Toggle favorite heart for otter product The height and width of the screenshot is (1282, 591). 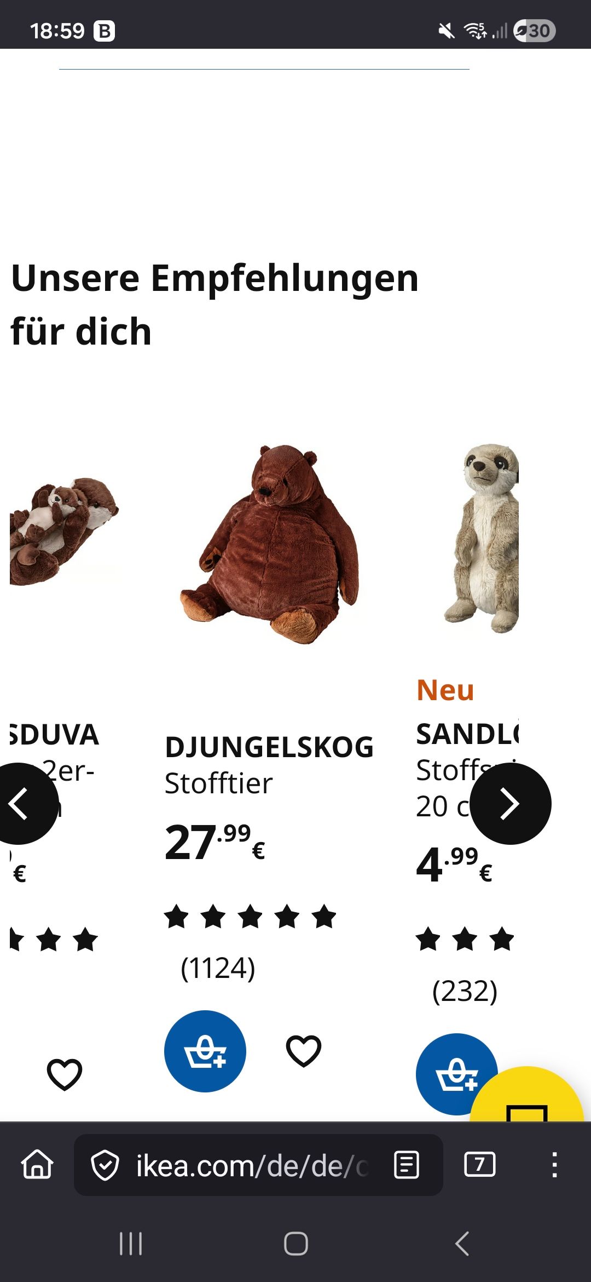[65, 1074]
